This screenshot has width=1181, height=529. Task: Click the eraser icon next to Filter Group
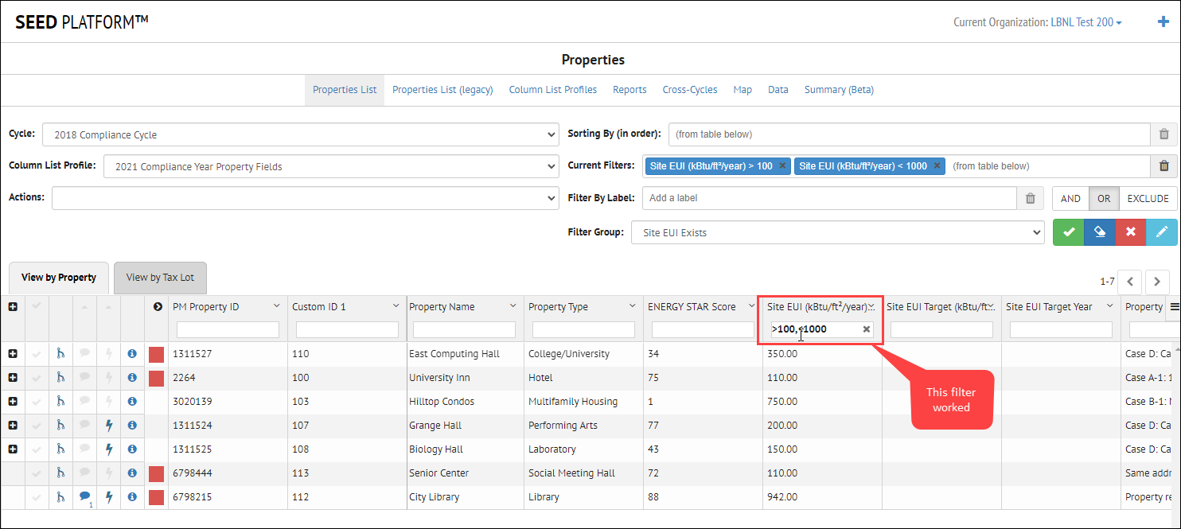(1099, 231)
